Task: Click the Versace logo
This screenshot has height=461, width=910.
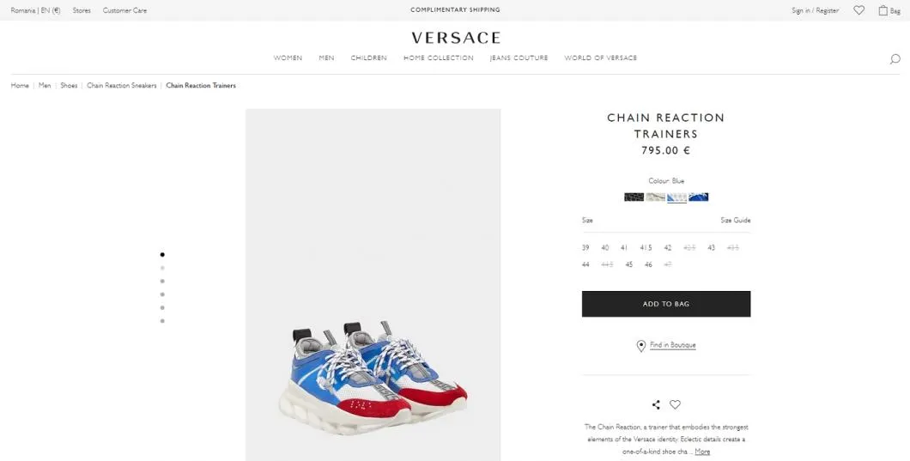Action: (x=456, y=38)
